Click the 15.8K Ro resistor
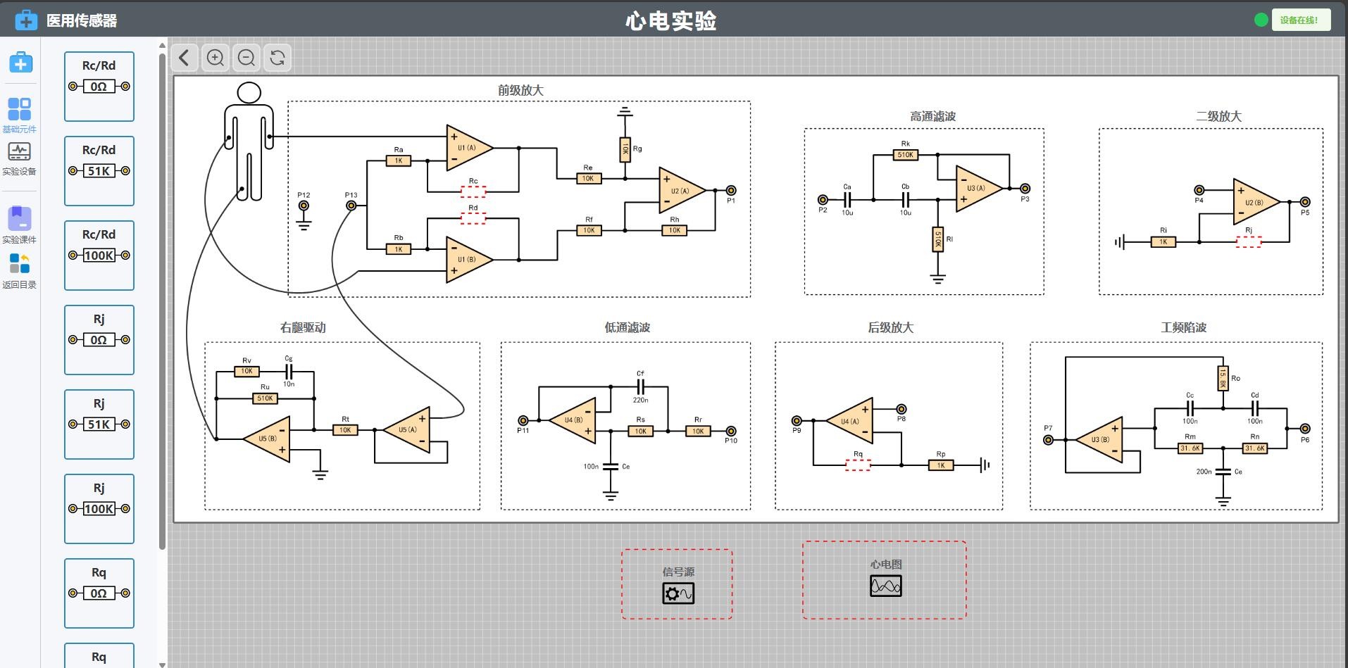 pyautogui.click(x=1223, y=378)
